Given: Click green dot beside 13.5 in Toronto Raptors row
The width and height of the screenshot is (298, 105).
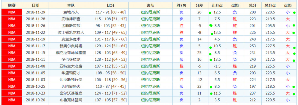Looking at the screenshot, I should 211,60.
